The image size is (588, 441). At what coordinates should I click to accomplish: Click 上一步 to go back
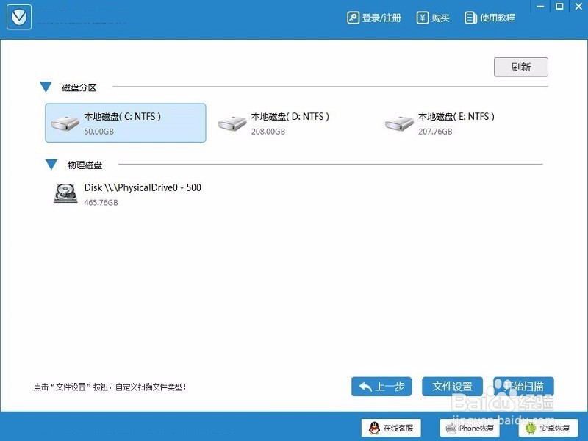click(x=381, y=386)
